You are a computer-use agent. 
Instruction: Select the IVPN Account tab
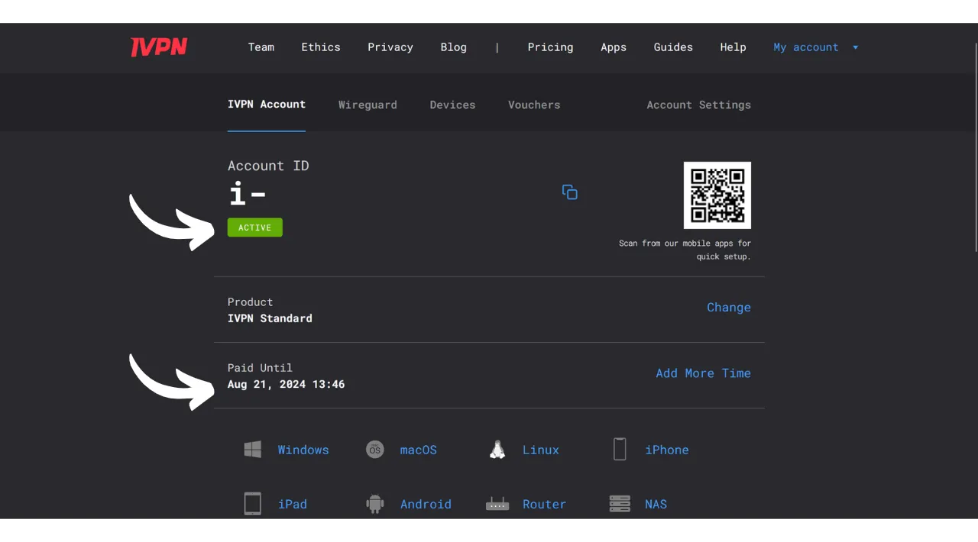click(x=267, y=105)
